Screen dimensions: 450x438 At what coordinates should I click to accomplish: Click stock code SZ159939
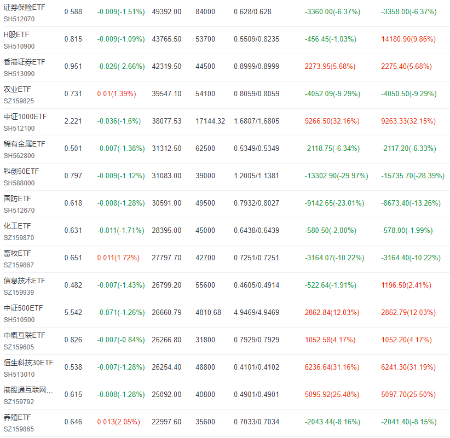[19, 293]
